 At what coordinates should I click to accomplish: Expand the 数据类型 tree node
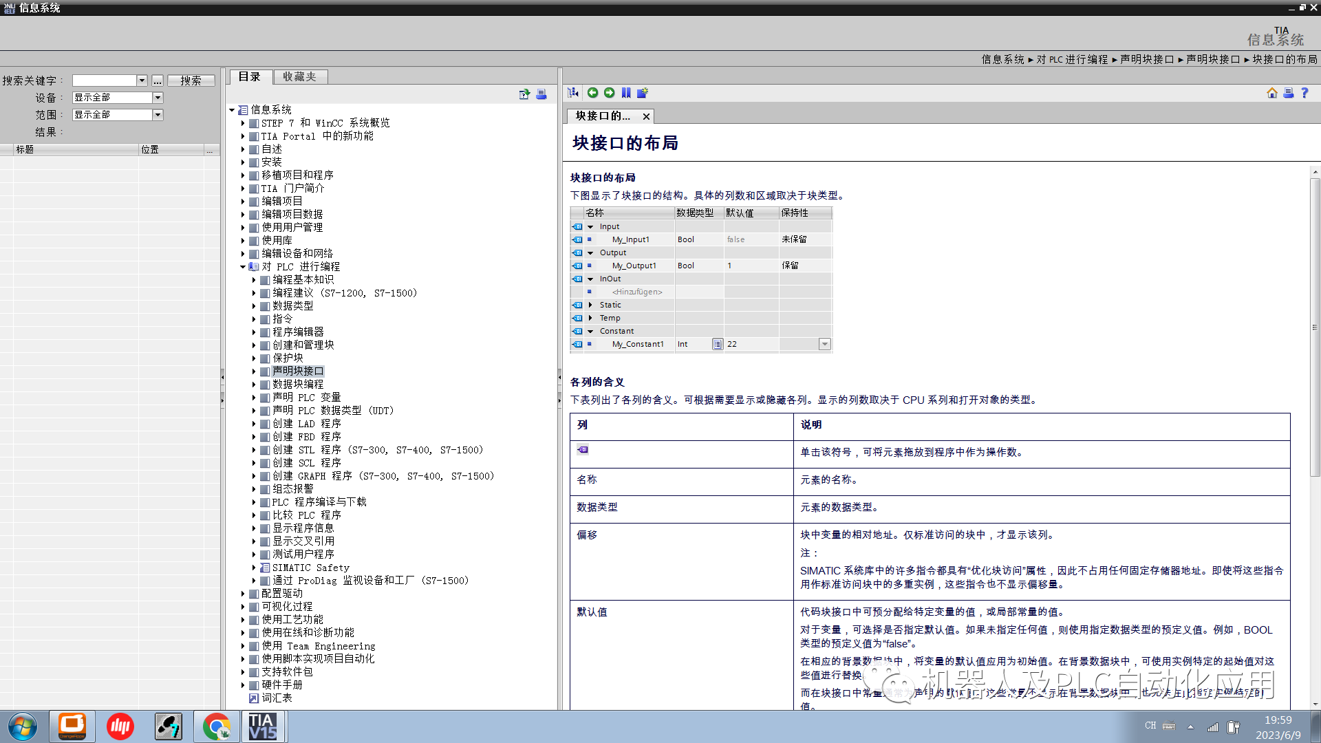[x=254, y=306]
